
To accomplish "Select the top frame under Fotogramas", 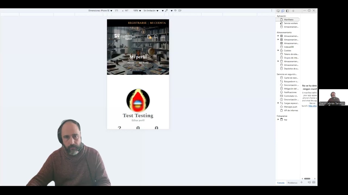I will (284, 120).
